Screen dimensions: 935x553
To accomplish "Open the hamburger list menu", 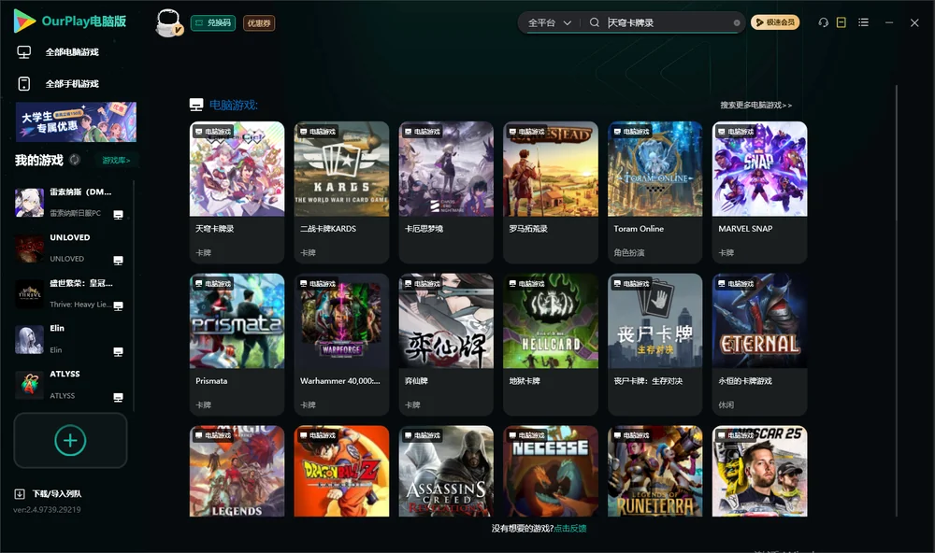I will click(x=863, y=22).
